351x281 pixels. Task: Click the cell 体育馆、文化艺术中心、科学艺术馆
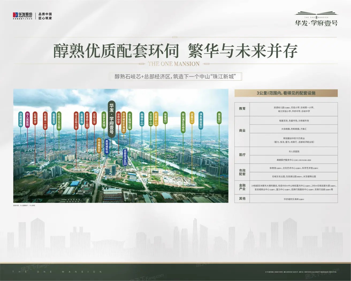(294, 168)
